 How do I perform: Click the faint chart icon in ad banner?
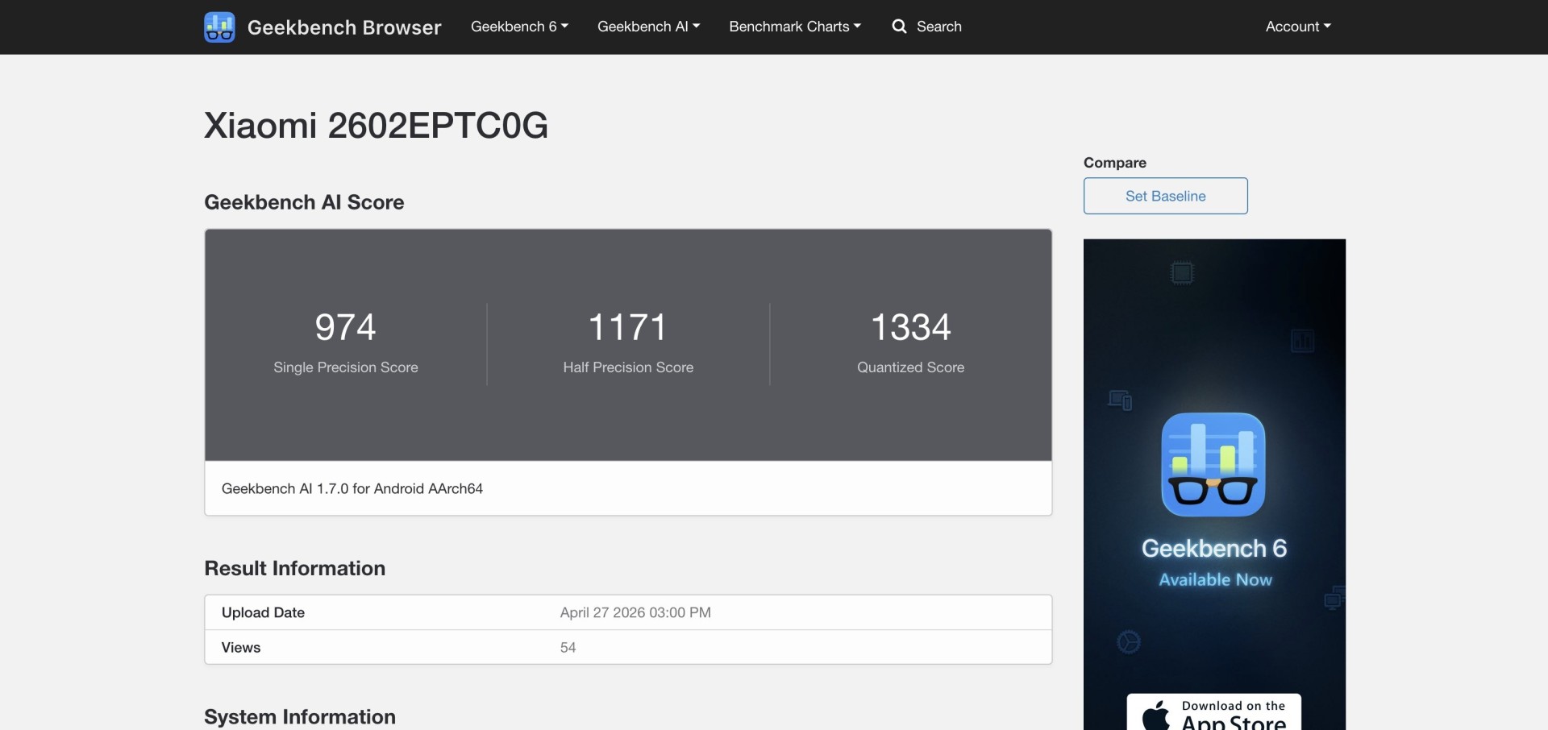(1302, 341)
